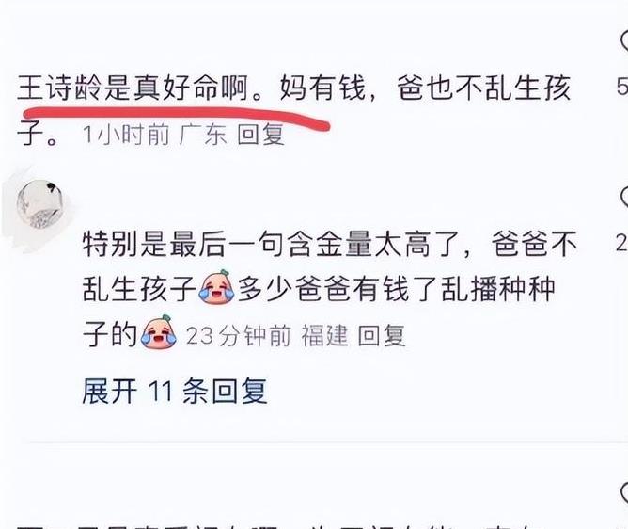This screenshot has height=529, width=628.
Task: Tap like count 2 on the reply
Action: tap(622, 243)
